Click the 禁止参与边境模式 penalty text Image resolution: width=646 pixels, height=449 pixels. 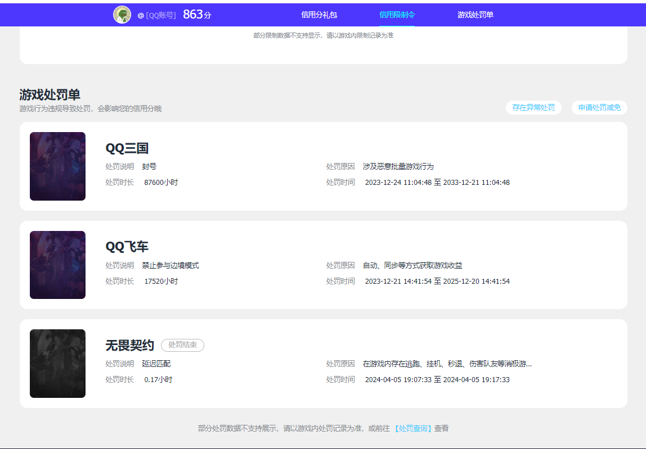coord(172,264)
